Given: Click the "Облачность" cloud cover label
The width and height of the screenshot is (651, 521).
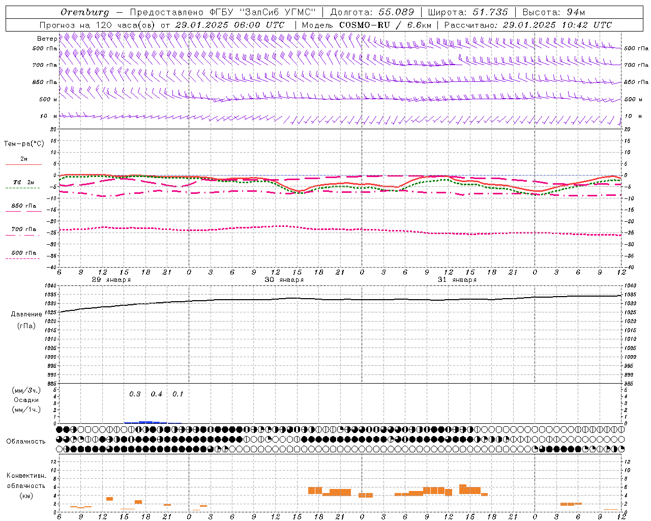Looking at the screenshot, I should [25, 441].
